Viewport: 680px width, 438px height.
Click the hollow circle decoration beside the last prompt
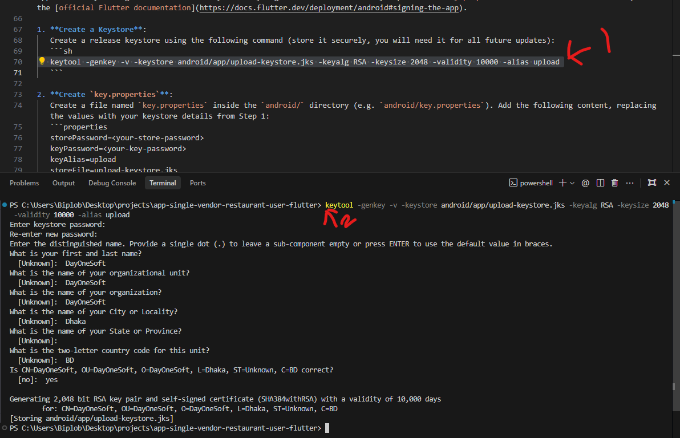[5, 428]
